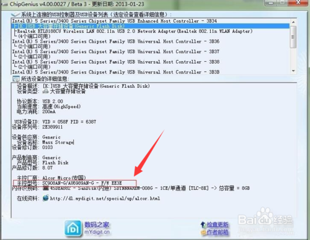
Task: Click the author mailbox envelope icon
Action: (x=203, y=233)
